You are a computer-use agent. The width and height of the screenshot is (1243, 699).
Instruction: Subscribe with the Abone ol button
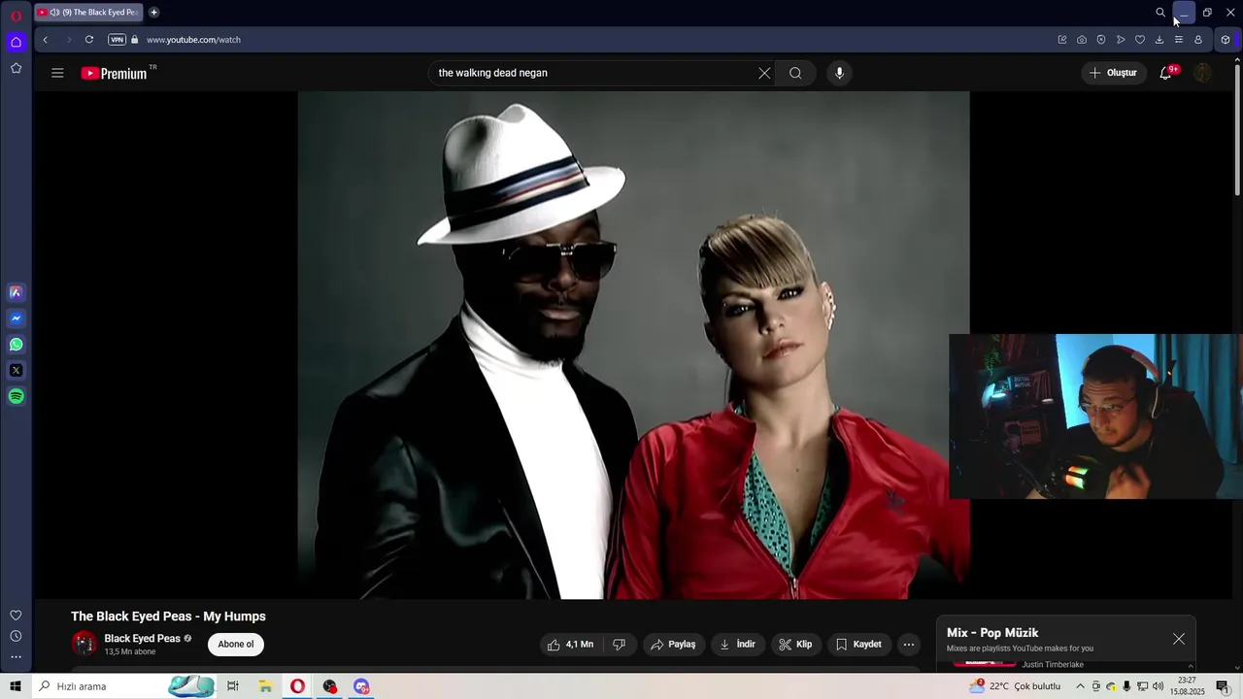coord(236,645)
